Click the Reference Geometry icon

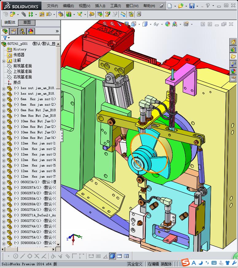(x=80, y=14)
